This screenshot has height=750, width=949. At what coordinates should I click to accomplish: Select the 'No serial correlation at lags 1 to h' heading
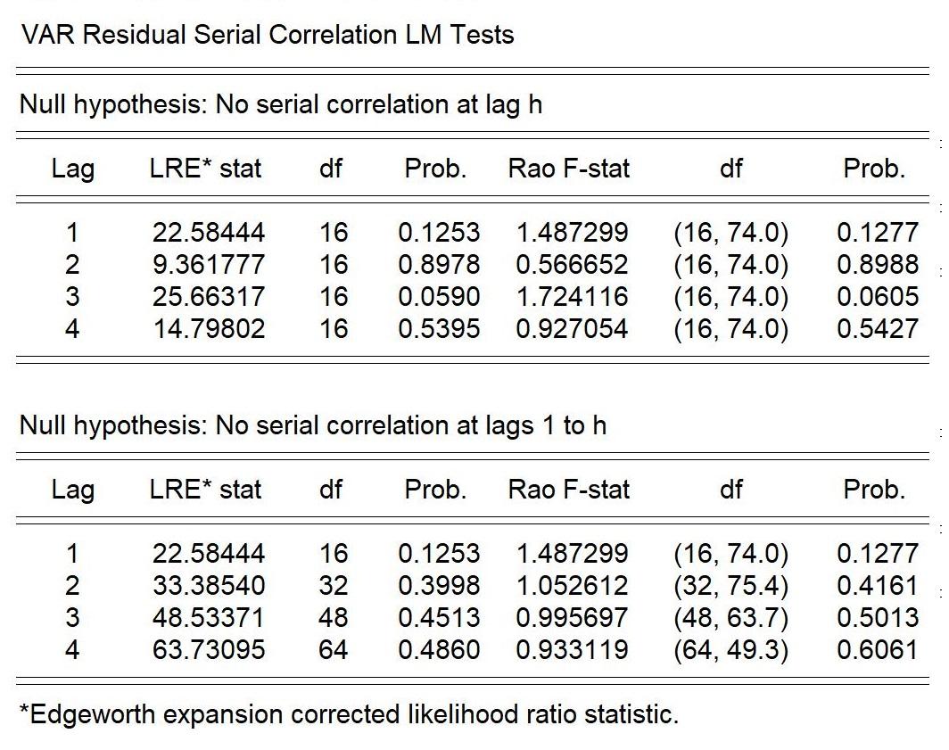pos(312,425)
